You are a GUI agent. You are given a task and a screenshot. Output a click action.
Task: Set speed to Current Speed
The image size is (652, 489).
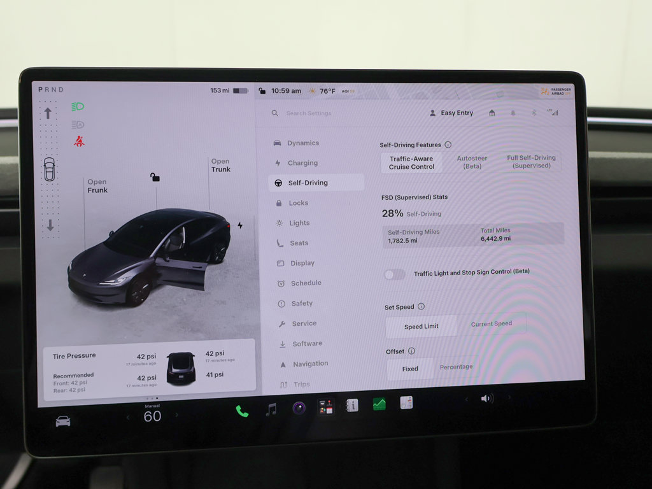point(491,324)
